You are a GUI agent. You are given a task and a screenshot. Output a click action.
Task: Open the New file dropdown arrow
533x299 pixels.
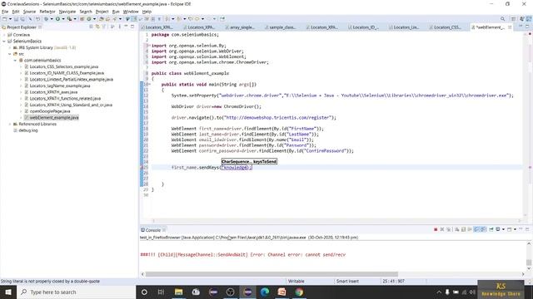[x=10, y=19]
